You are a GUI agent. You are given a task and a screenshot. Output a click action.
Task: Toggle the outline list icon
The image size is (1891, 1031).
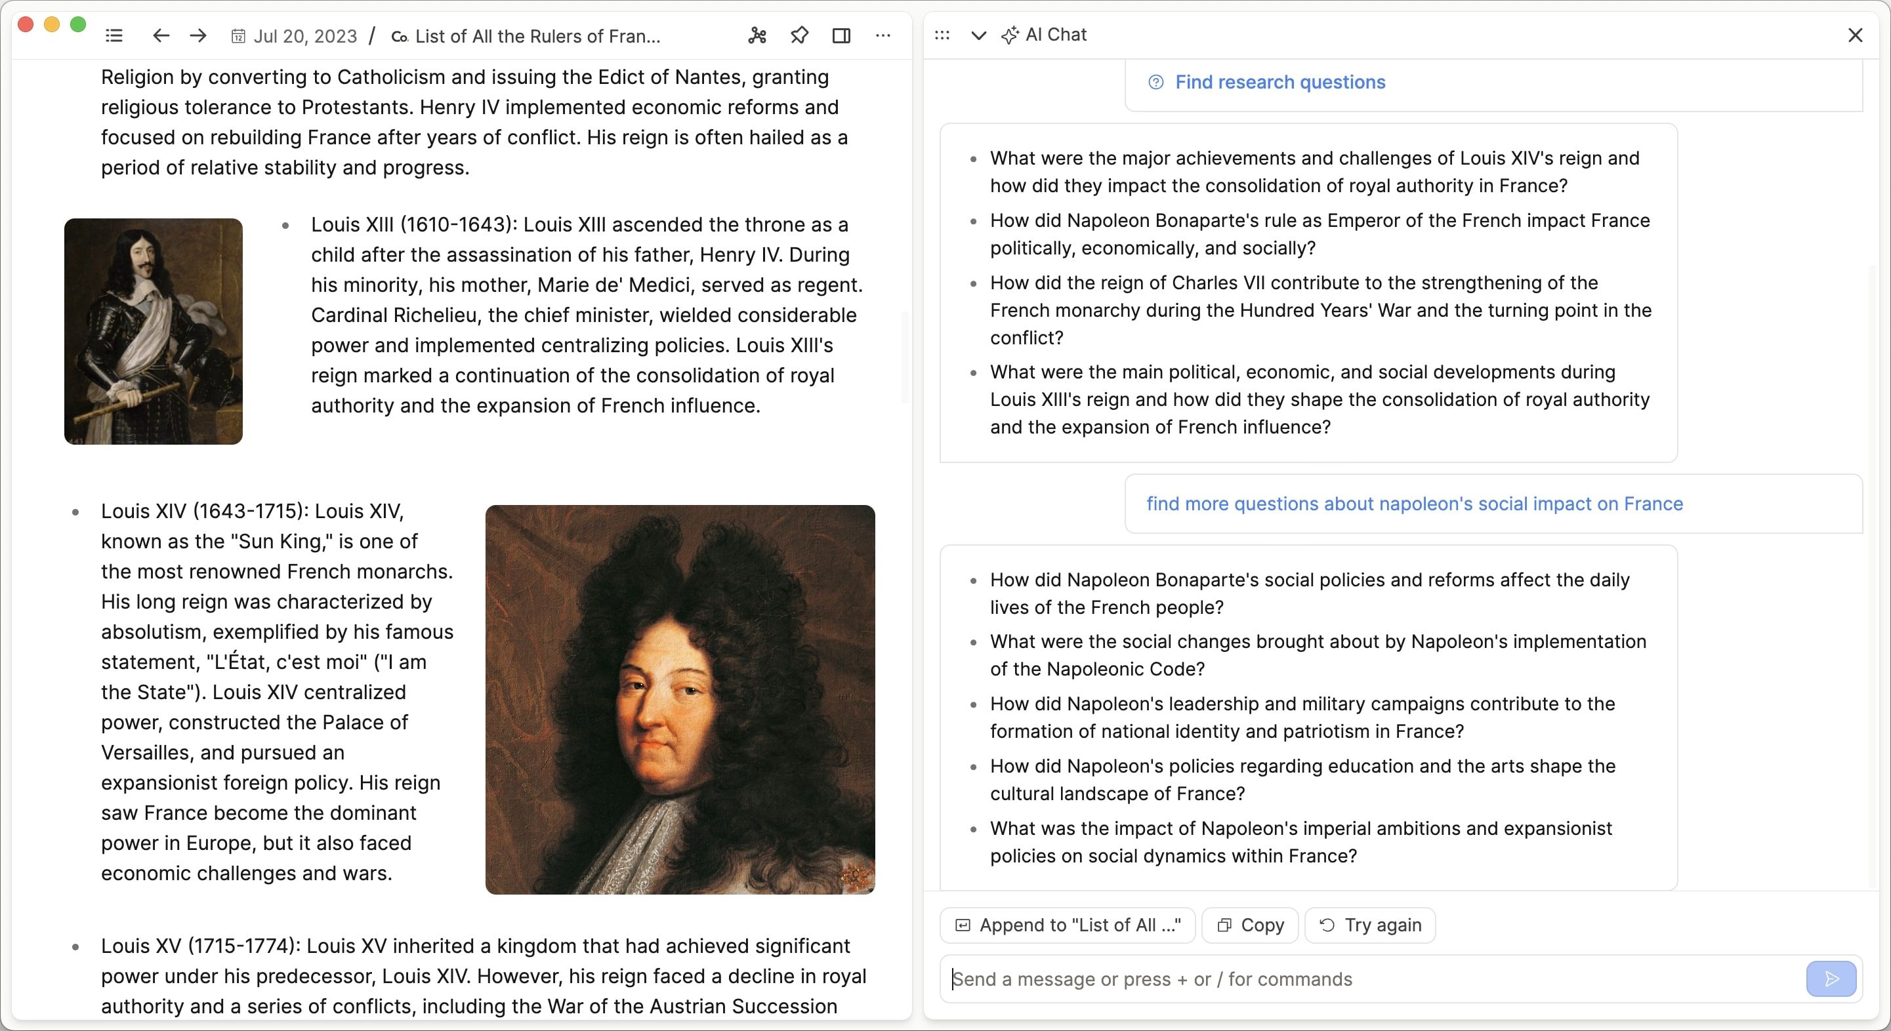pyautogui.click(x=114, y=35)
